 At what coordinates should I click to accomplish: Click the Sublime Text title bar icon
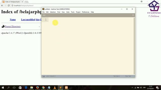click(43, 9)
